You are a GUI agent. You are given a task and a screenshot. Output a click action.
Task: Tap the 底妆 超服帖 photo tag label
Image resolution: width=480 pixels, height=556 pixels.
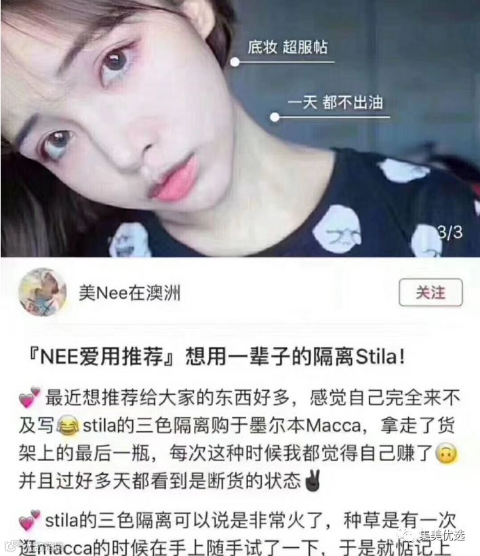(287, 47)
